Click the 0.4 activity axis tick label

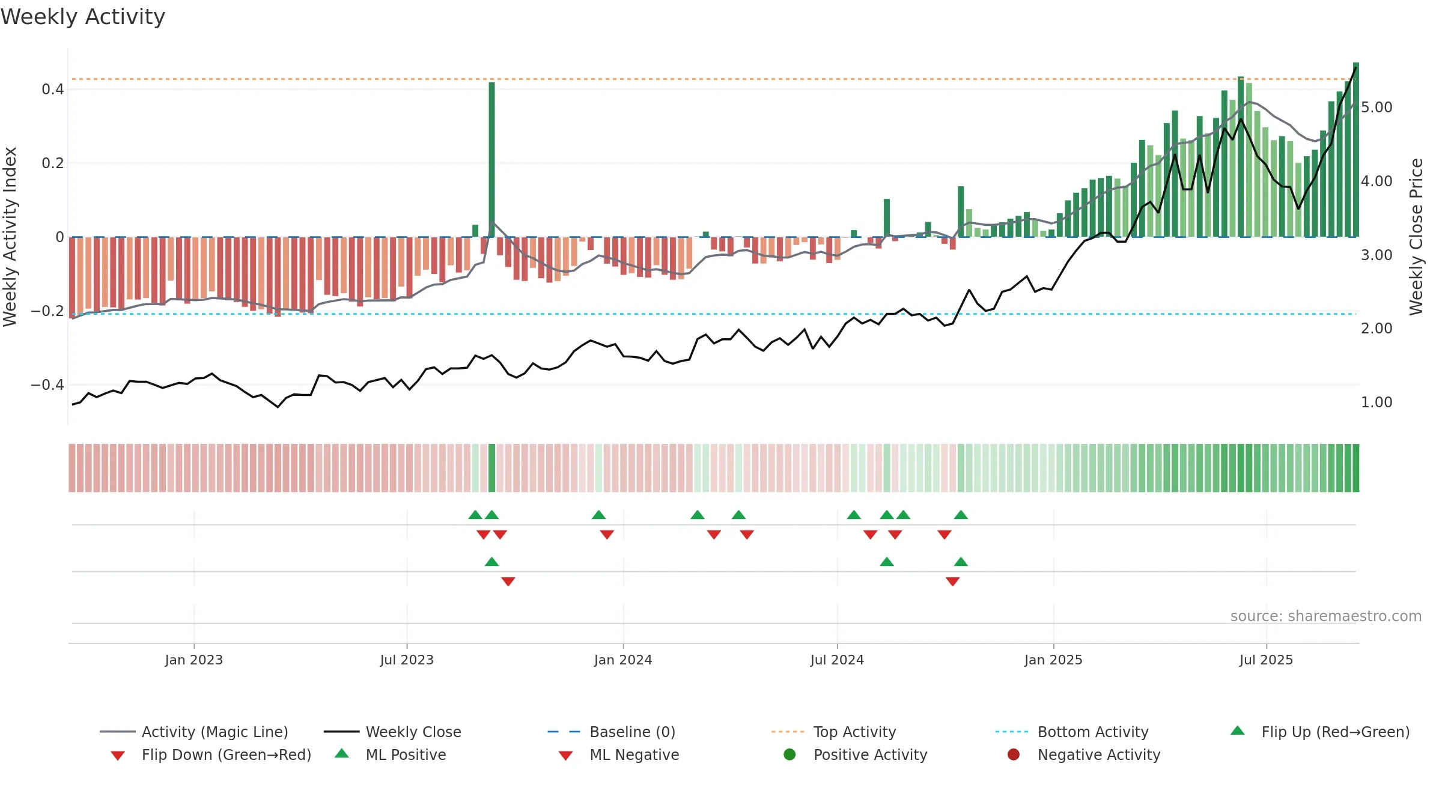pyautogui.click(x=53, y=90)
